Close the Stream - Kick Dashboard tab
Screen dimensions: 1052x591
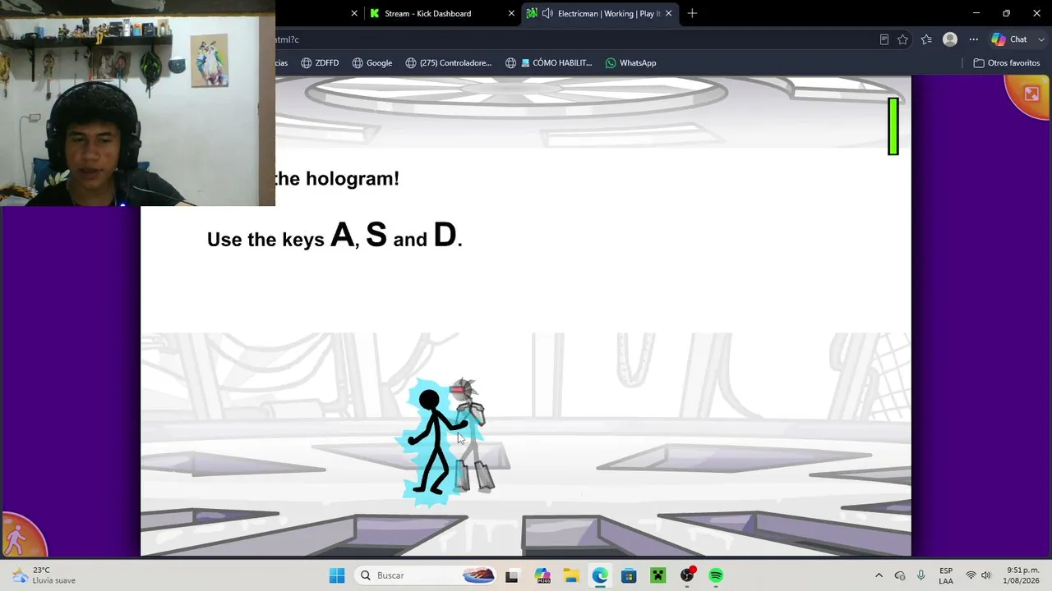(511, 13)
